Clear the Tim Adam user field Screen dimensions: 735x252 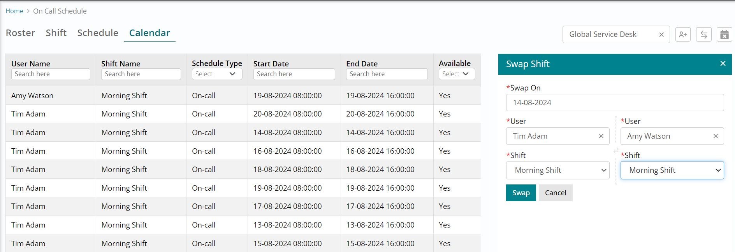point(601,136)
